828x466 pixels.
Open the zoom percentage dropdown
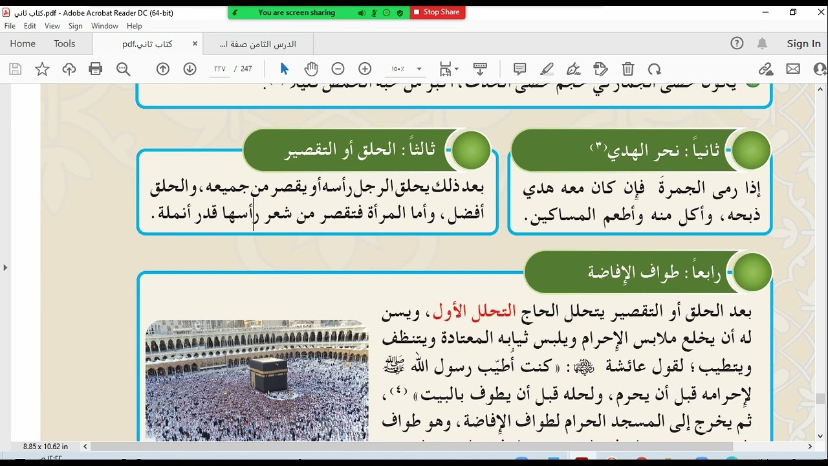point(419,69)
